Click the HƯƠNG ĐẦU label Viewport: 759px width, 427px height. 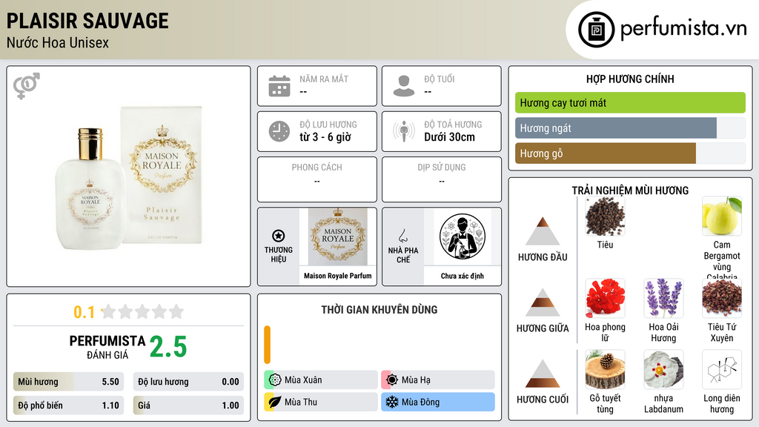point(543,257)
